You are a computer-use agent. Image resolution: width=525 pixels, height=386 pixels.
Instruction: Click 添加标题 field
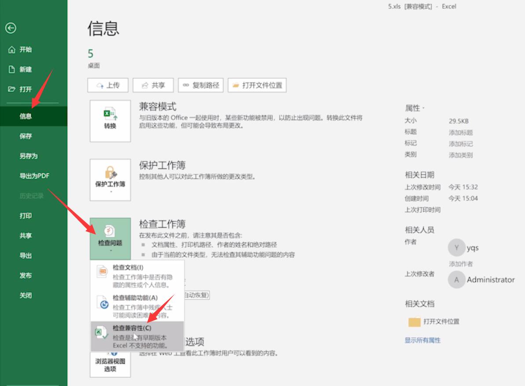point(461,132)
